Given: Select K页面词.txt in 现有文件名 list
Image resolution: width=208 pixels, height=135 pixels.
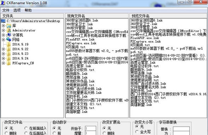Looking at the screenshot, I should click(76, 47).
